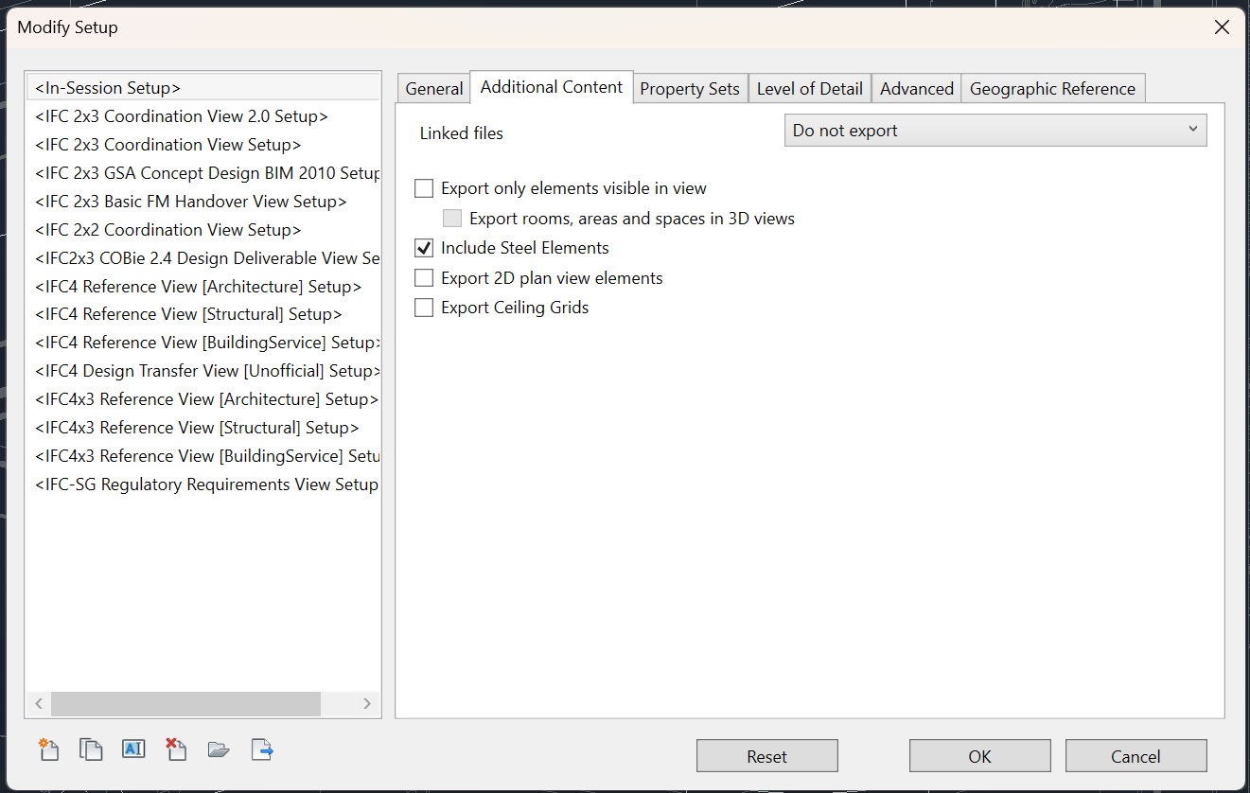Viewport: 1250px width, 793px height.
Task: Toggle Export rooms, areas and spaces in 3D views
Action: click(452, 219)
